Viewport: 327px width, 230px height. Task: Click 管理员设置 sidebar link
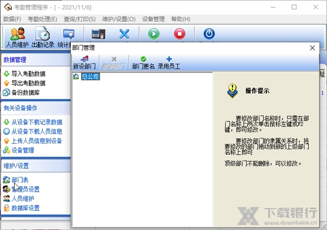(26, 189)
